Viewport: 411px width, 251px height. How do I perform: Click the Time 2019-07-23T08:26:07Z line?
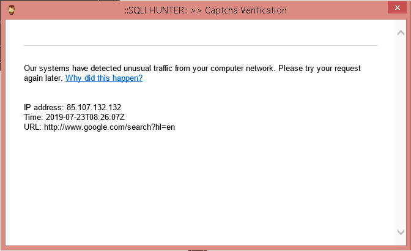pyautogui.click(x=74, y=117)
